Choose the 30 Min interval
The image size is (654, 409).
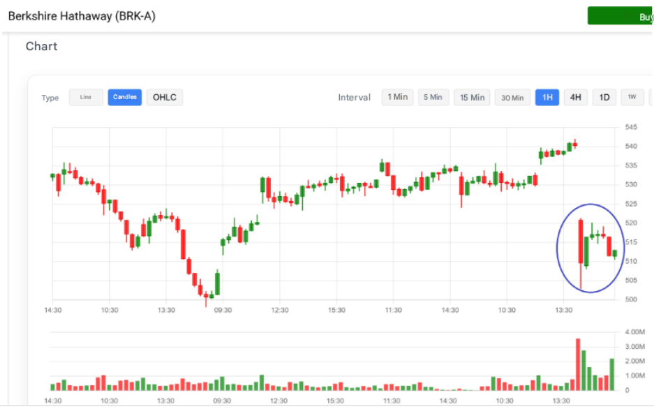pos(512,97)
